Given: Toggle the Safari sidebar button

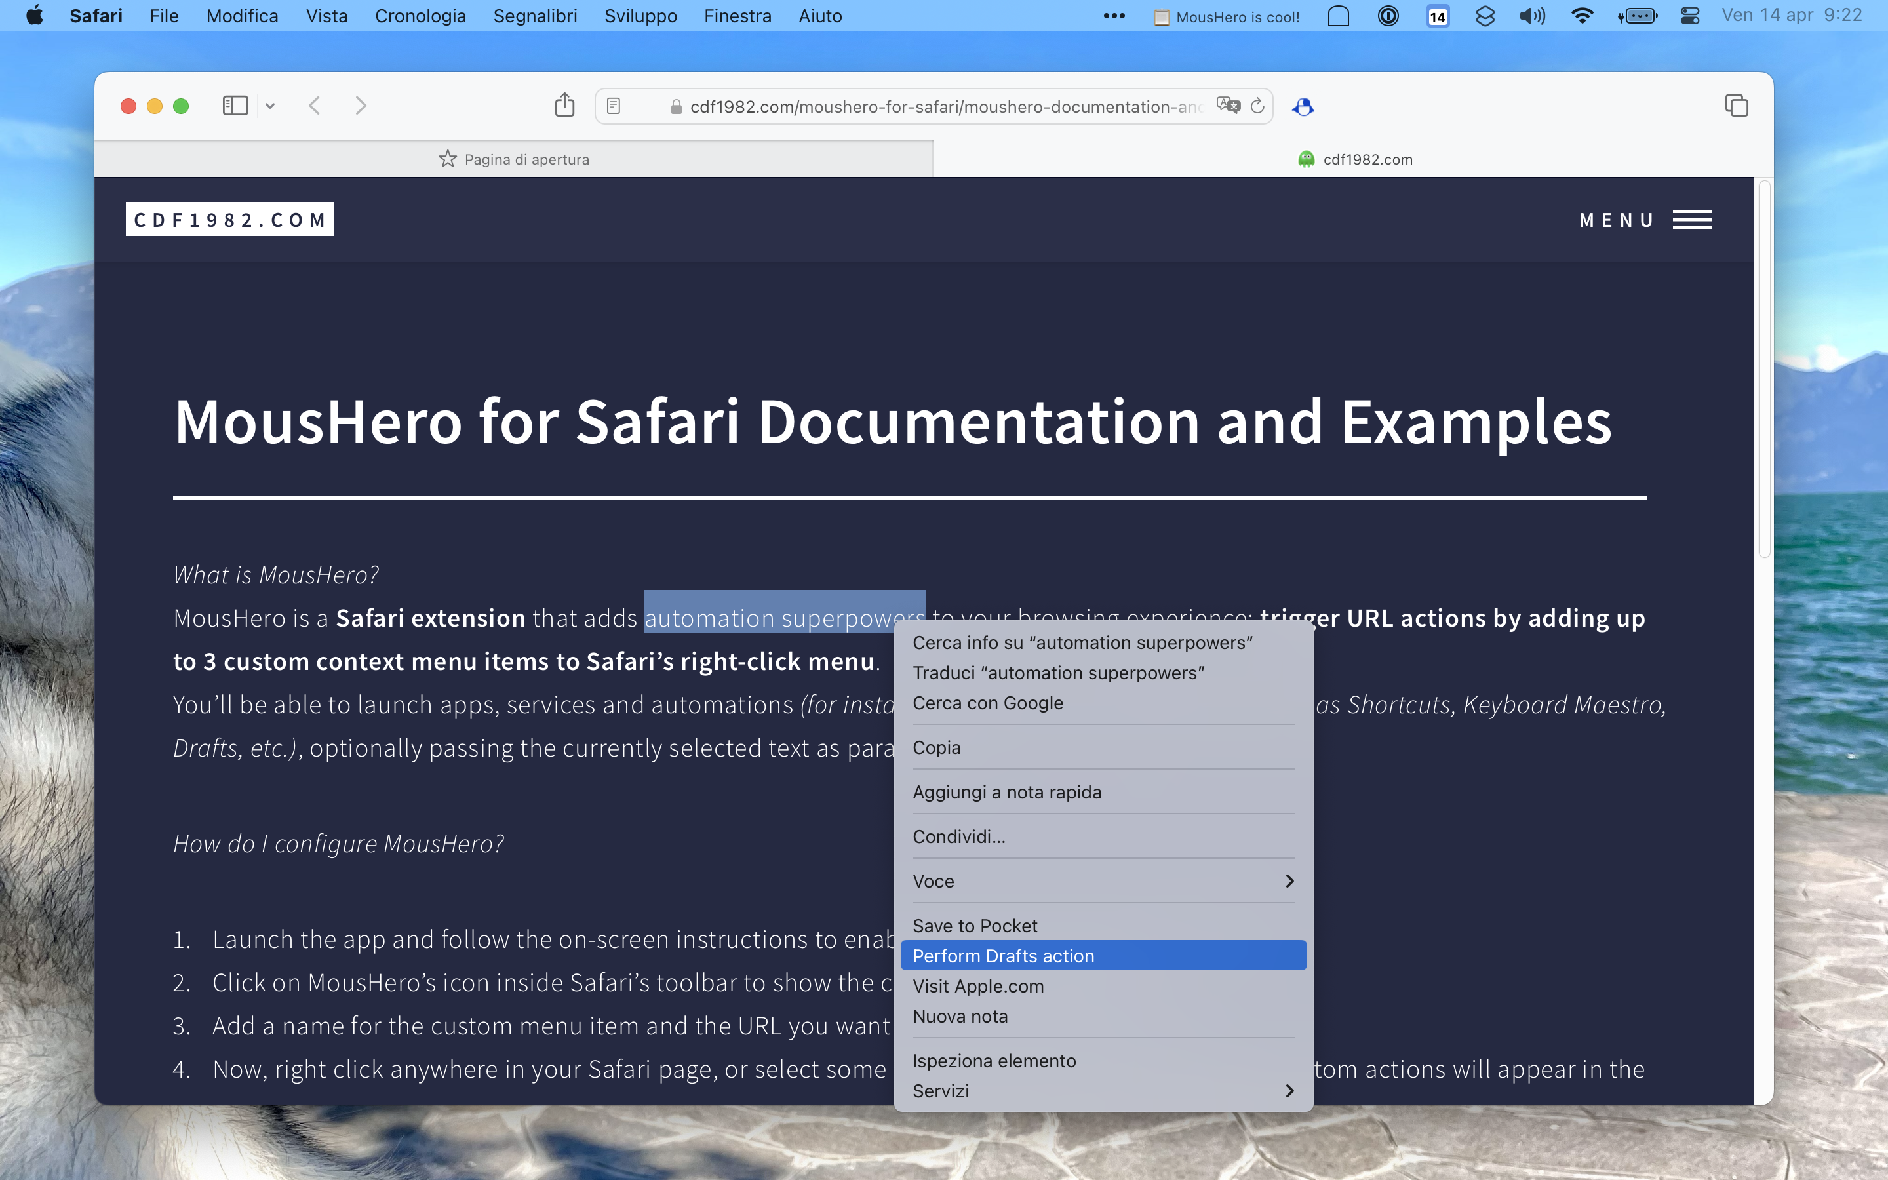Looking at the screenshot, I should click(235, 106).
